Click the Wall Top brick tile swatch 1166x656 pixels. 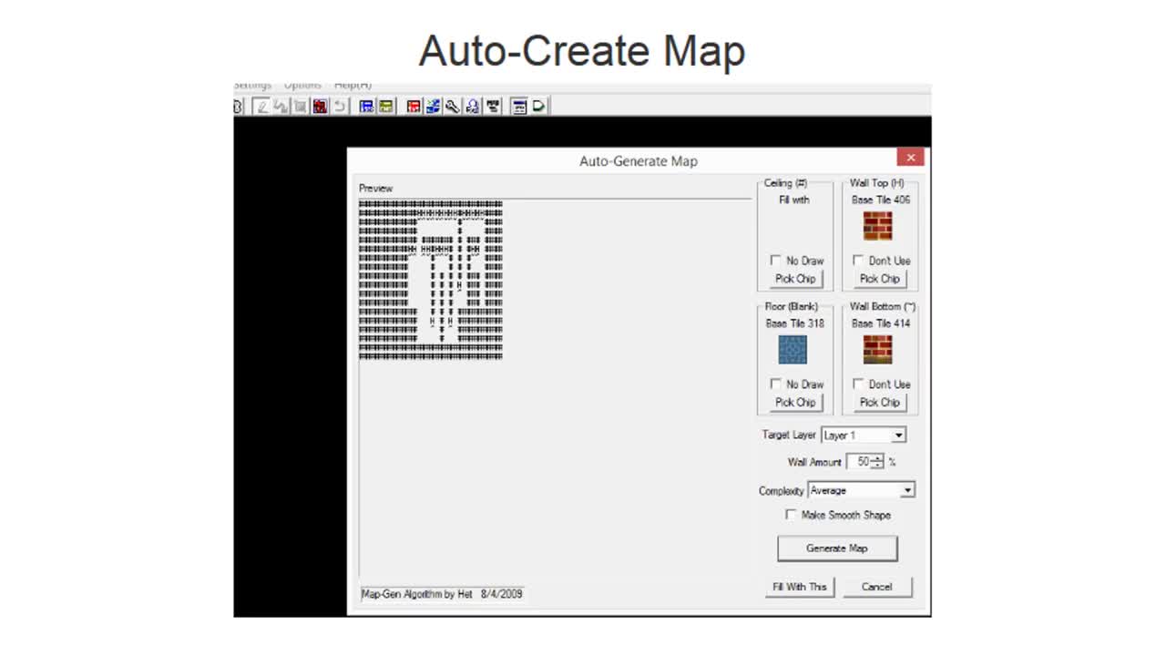[878, 226]
